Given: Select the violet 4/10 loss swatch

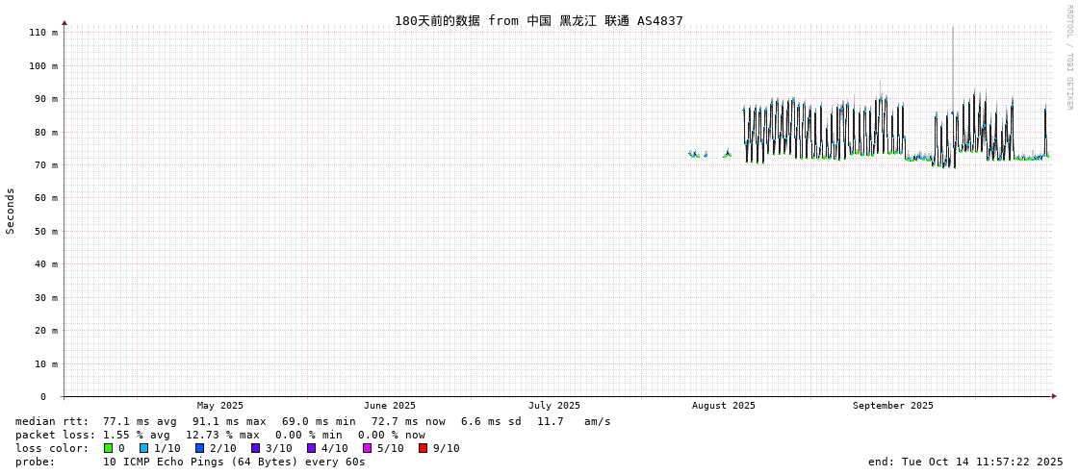Looking at the screenshot, I should click(312, 448).
